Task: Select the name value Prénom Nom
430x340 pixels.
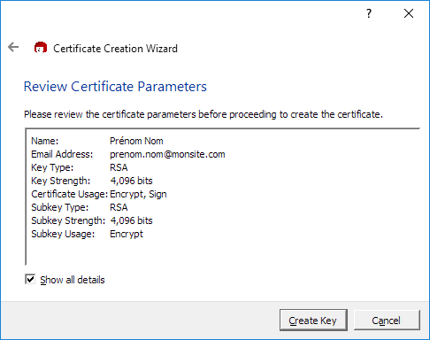Action: (x=136, y=141)
